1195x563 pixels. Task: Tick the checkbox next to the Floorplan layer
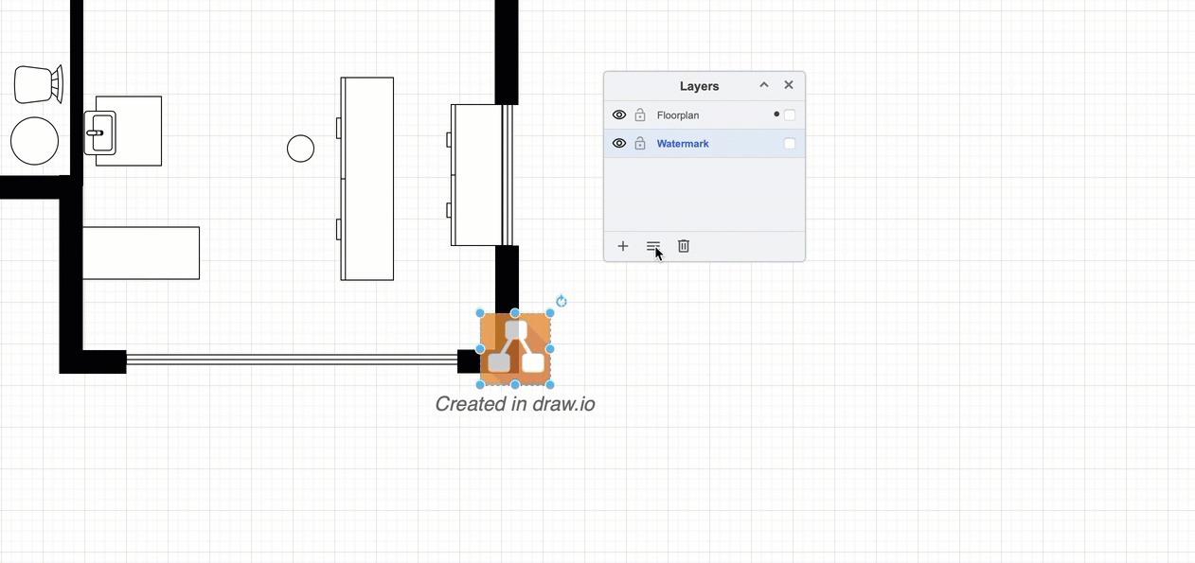point(789,114)
